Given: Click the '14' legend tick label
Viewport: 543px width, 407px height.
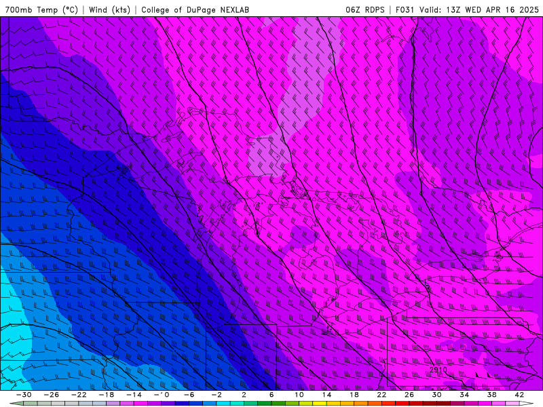Looking at the screenshot, I should (326, 395).
